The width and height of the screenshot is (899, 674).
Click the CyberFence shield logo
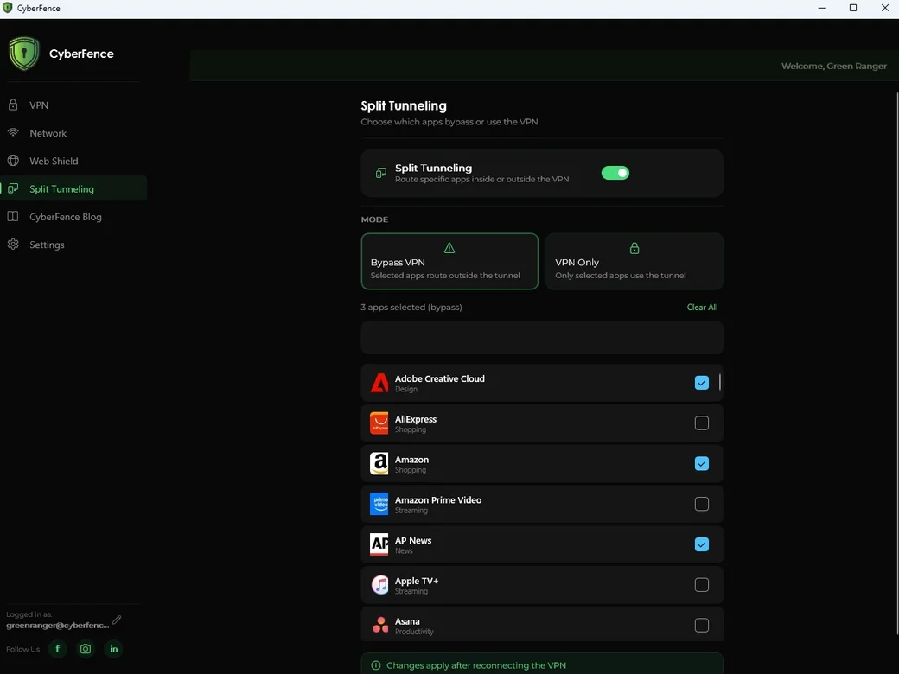click(24, 54)
